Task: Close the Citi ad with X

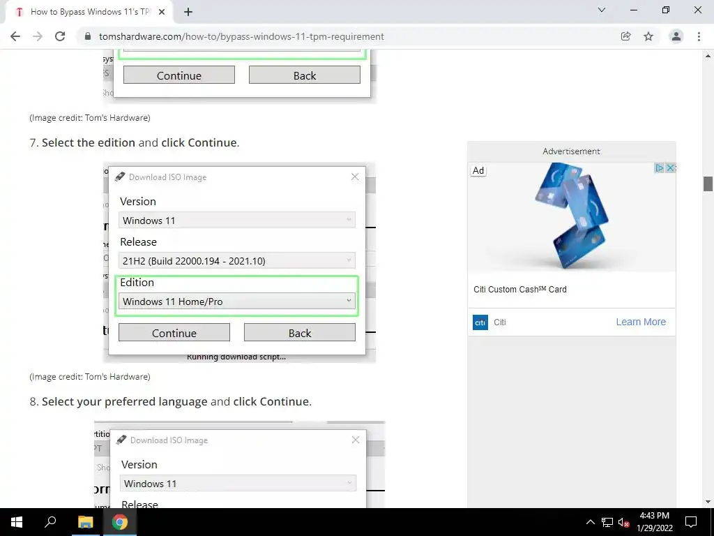Action: [670, 167]
